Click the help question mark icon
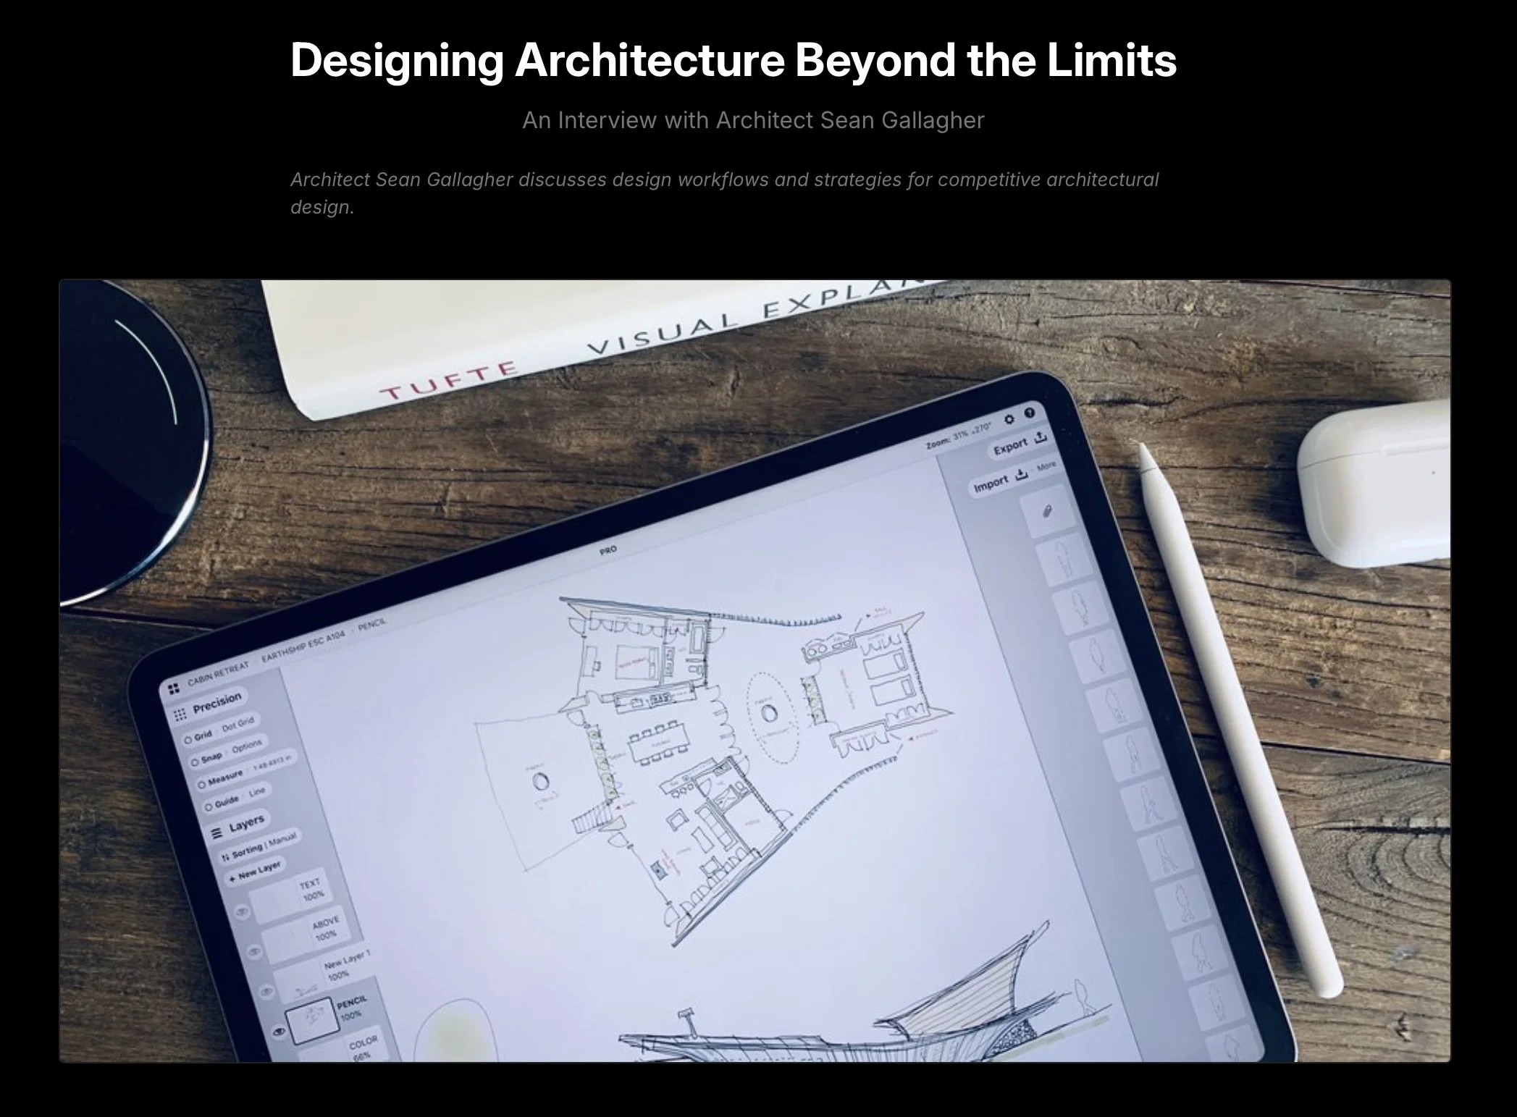 pyautogui.click(x=1030, y=413)
